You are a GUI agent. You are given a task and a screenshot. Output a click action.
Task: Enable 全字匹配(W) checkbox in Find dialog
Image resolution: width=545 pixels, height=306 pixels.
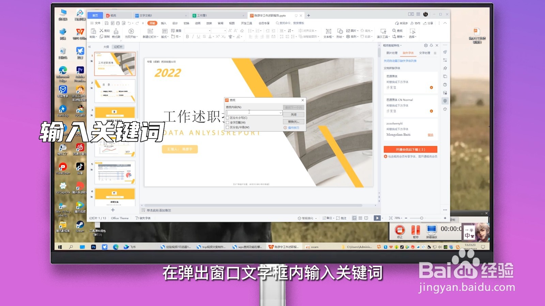228,122
